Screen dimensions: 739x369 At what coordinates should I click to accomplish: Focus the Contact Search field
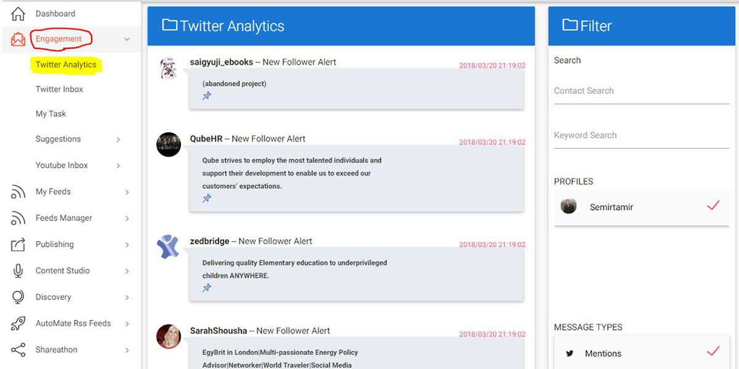[x=642, y=91]
